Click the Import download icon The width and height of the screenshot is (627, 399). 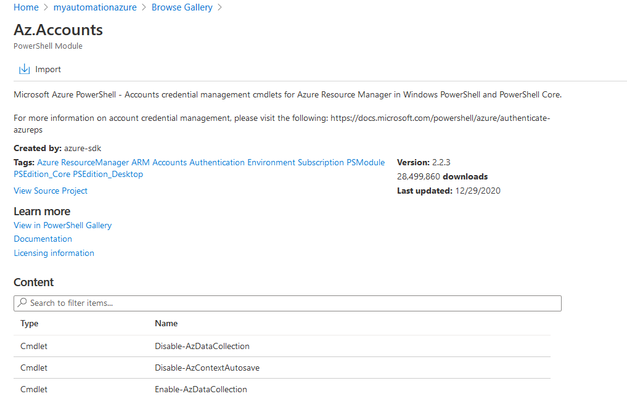pos(25,69)
